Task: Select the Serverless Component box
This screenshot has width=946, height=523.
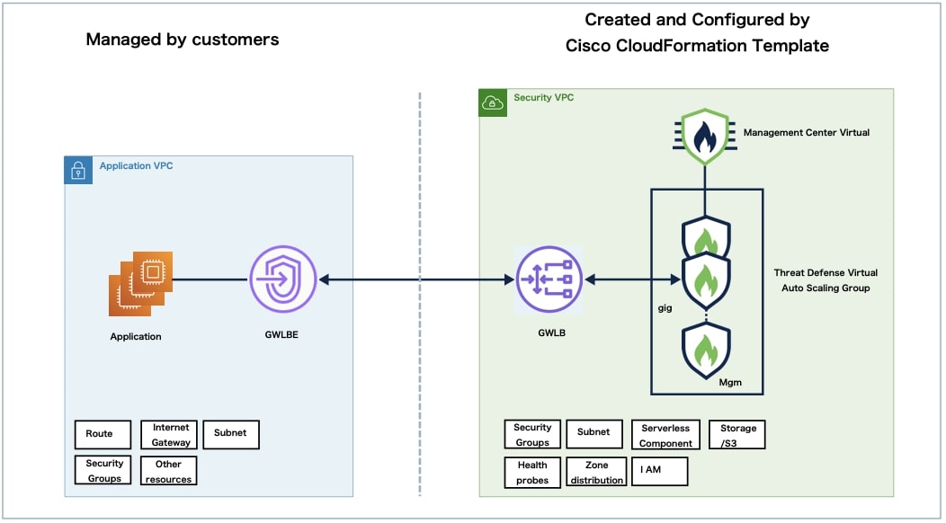Action: tap(666, 435)
